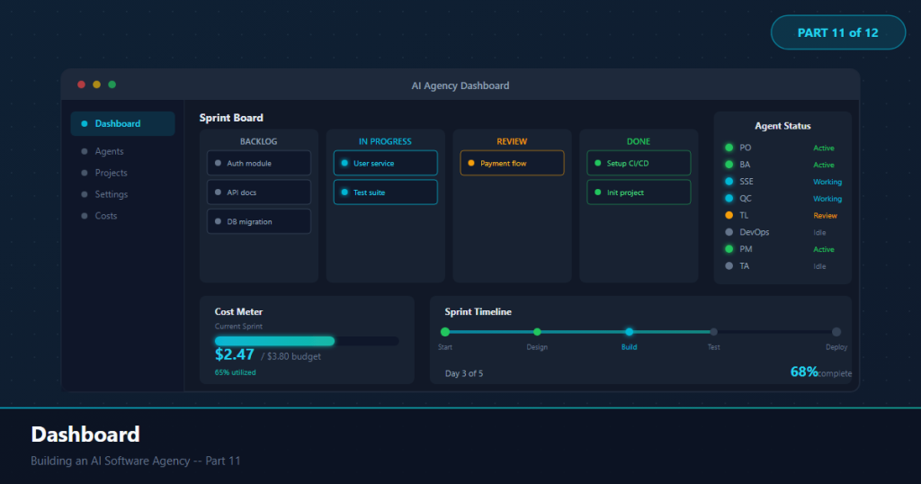The image size is (921, 484).
Task: Click the Working status of QC
Action: pos(827,199)
